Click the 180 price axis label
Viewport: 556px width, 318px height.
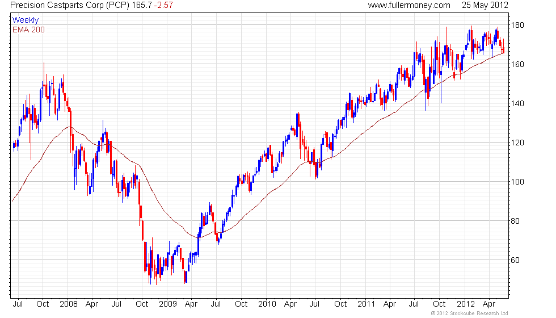(517, 25)
